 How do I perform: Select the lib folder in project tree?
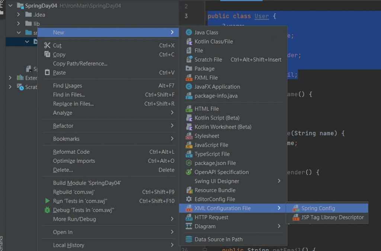(x=36, y=23)
